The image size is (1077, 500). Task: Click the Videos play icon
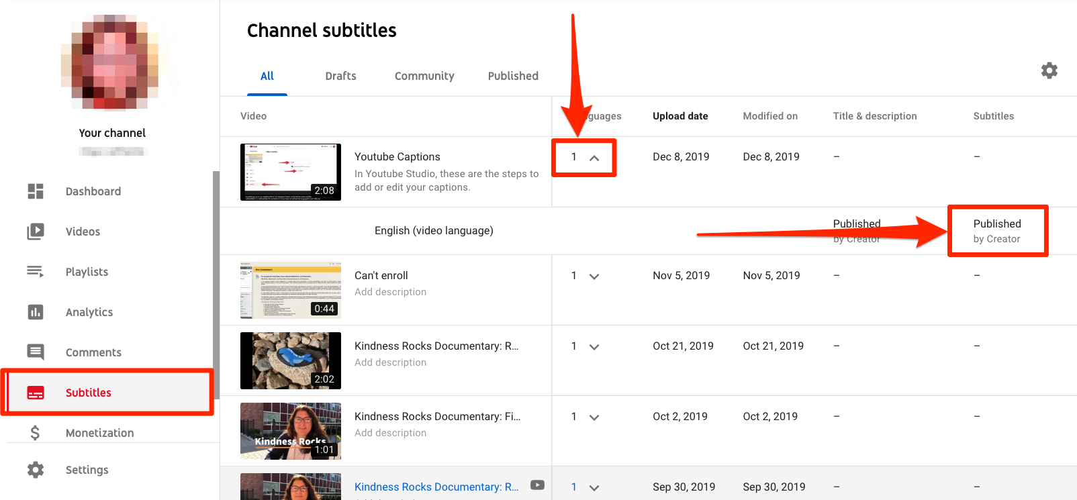point(36,232)
